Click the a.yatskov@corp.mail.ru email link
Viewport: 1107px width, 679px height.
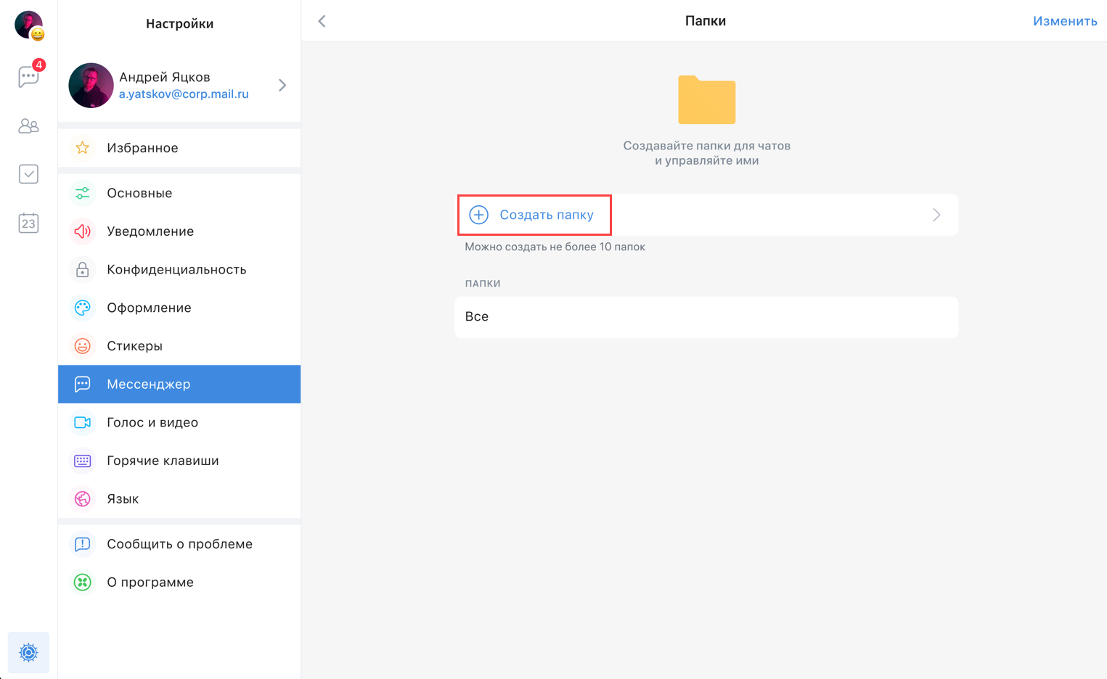click(x=184, y=94)
